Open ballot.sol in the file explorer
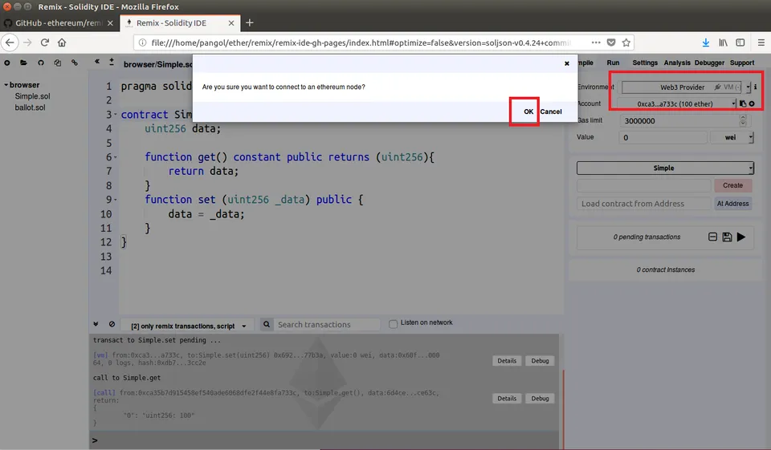 [30, 107]
